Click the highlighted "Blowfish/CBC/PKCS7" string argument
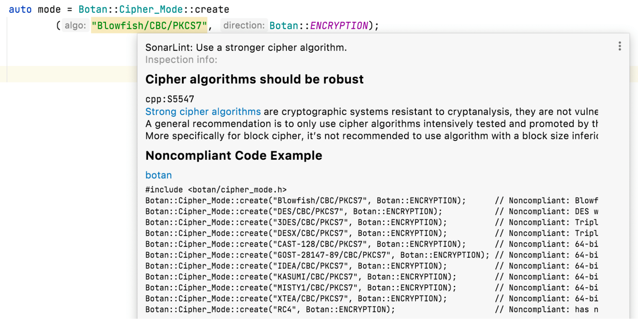Viewport: 638px width, 319px height. pos(149,25)
